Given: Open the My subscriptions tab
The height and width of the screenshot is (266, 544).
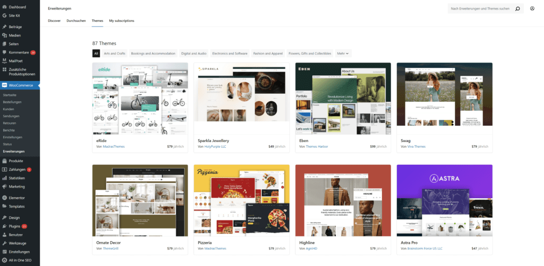Looking at the screenshot, I should 122,21.
